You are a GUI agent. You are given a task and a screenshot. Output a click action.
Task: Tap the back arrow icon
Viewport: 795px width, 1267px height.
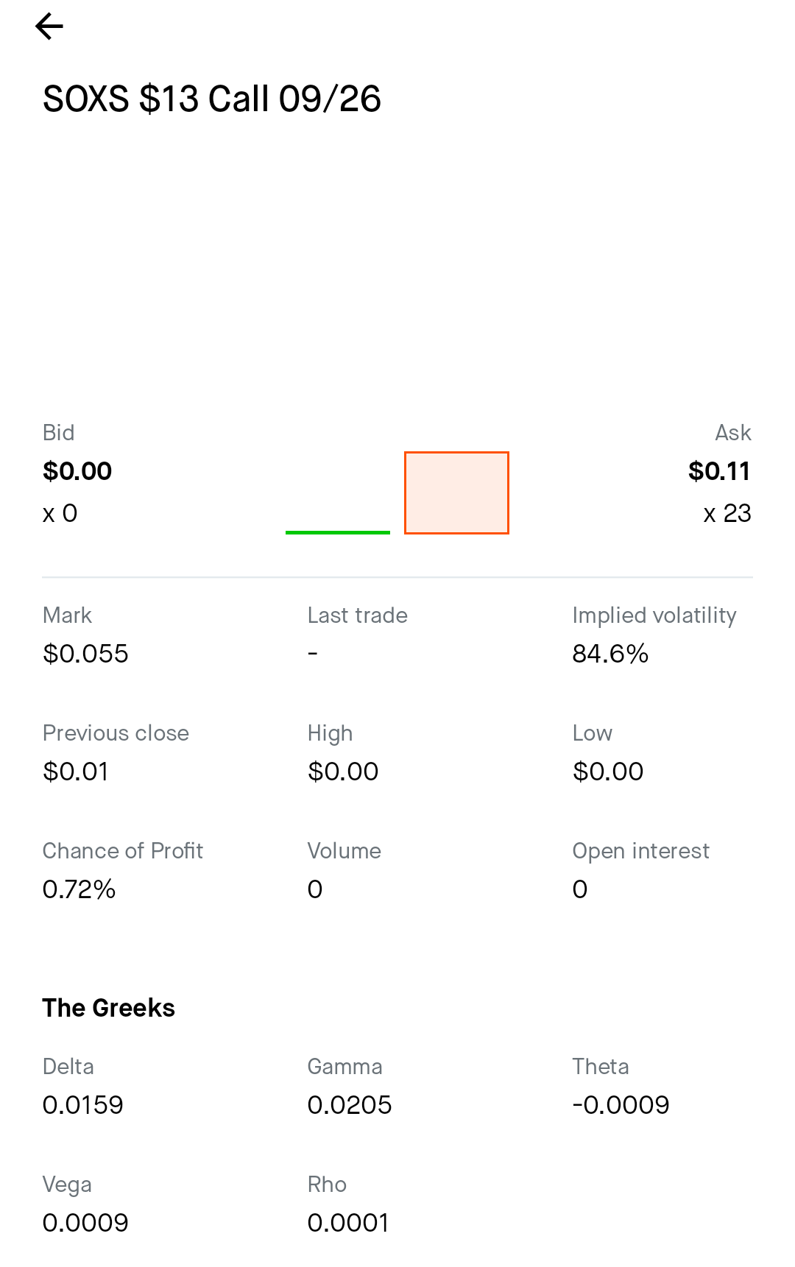[x=49, y=27]
